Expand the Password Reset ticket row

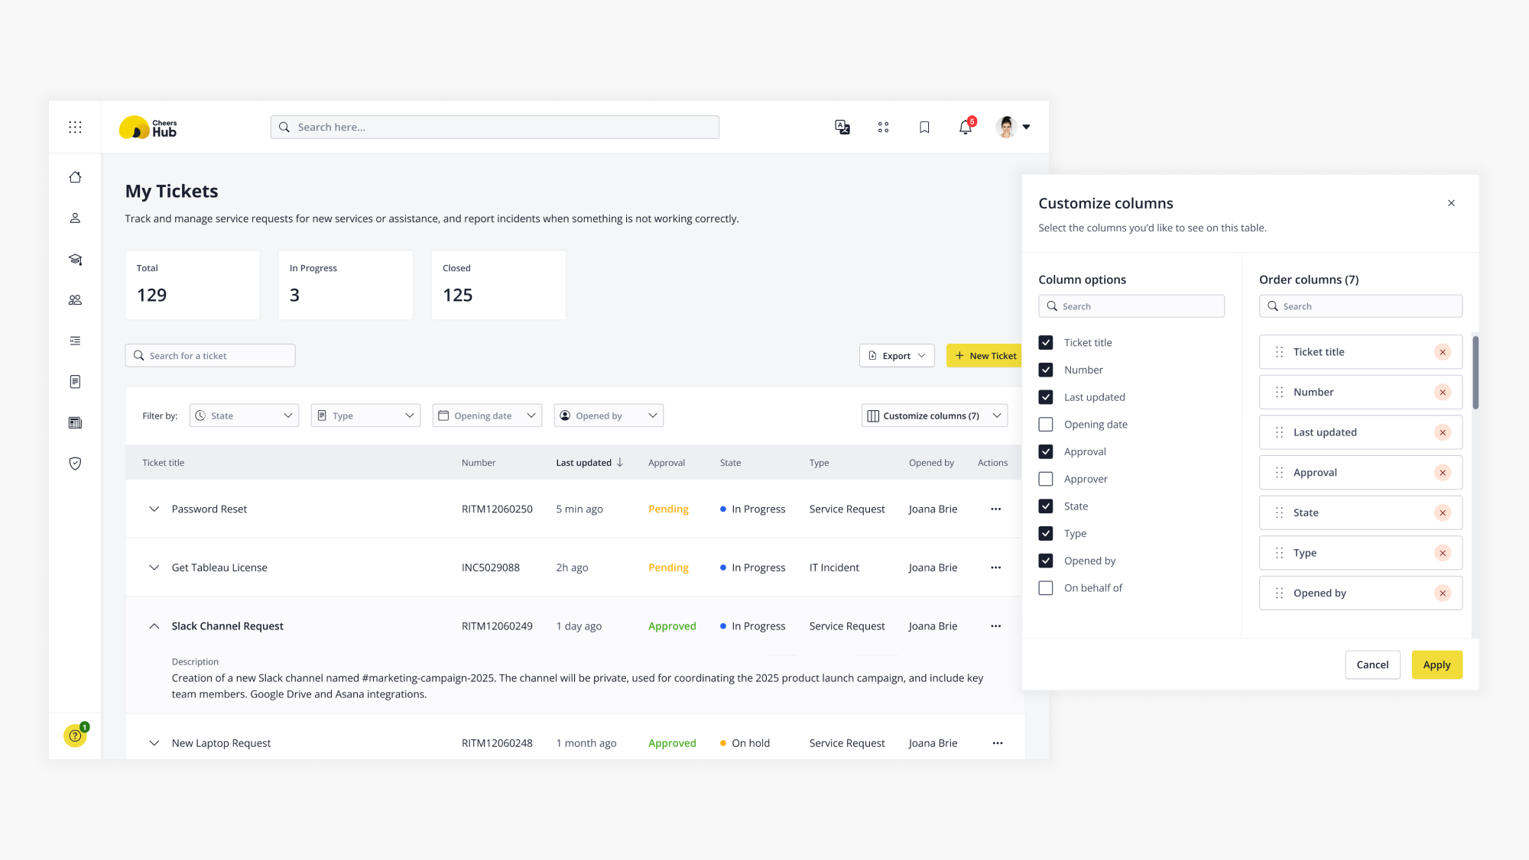(x=154, y=509)
